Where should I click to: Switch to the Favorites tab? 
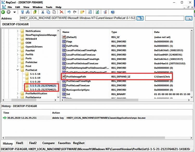(x=64, y=143)
